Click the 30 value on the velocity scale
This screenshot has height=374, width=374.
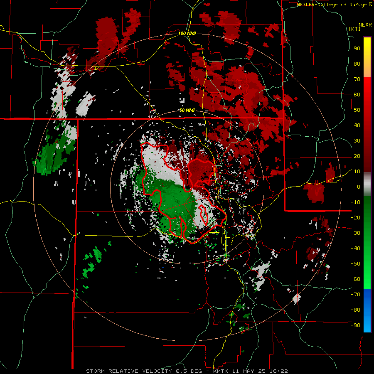click(x=357, y=141)
